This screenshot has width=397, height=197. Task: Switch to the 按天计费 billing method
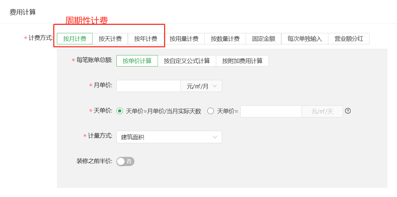pyautogui.click(x=110, y=38)
